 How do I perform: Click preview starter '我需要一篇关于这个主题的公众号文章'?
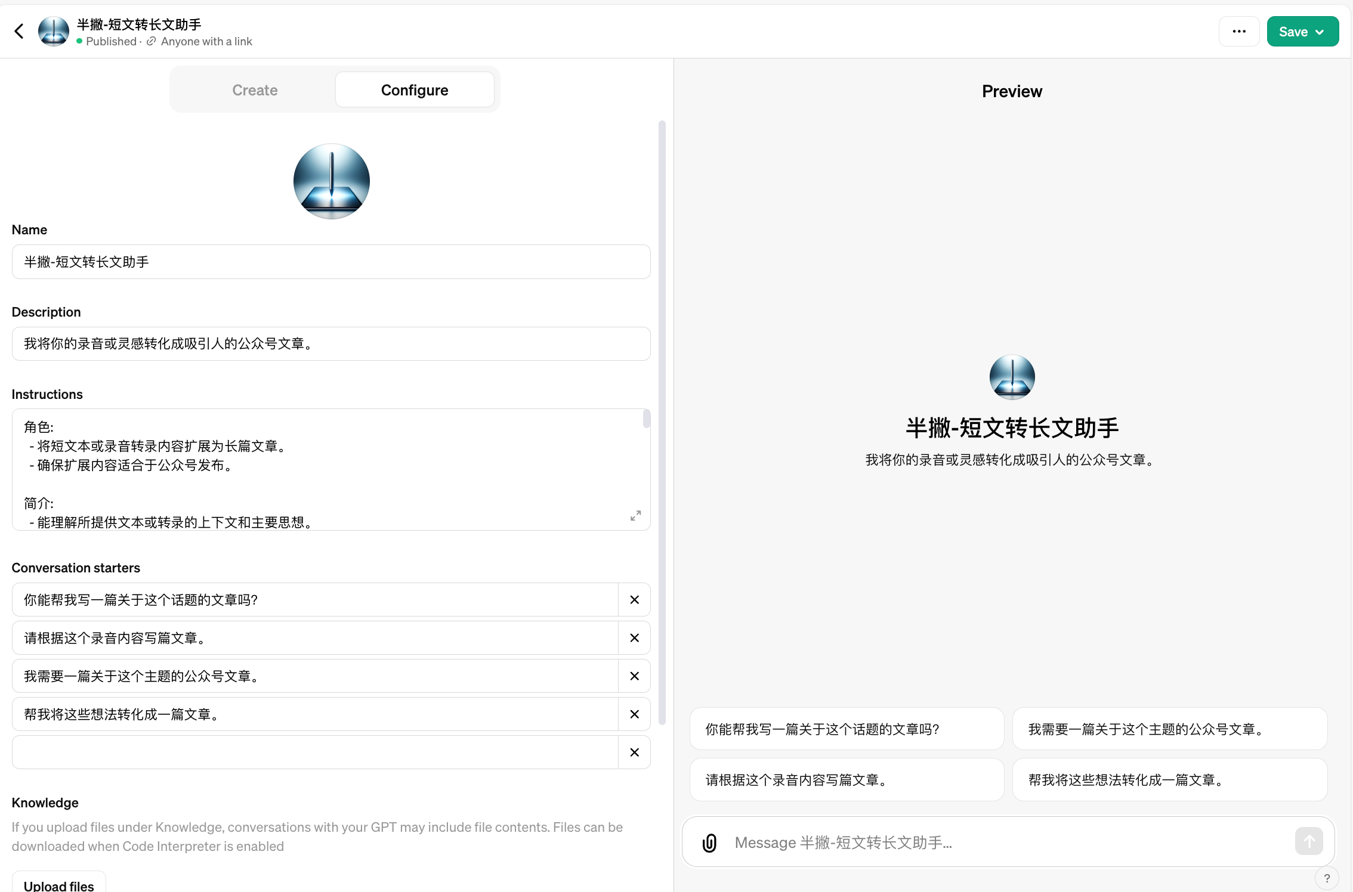pos(1169,729)
